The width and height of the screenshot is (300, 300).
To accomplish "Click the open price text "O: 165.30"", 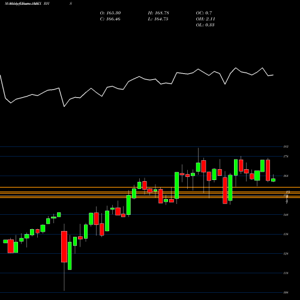I will [x=110, y=13].
